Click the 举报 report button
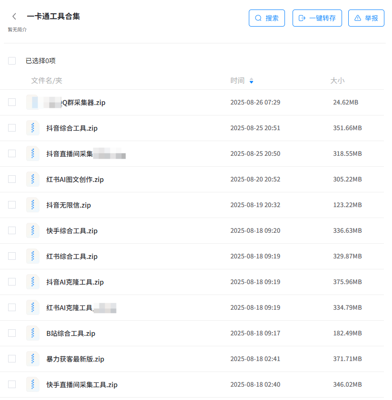Image resolution: width=392 pixels, height=400 pixels. tap(366, 18)
